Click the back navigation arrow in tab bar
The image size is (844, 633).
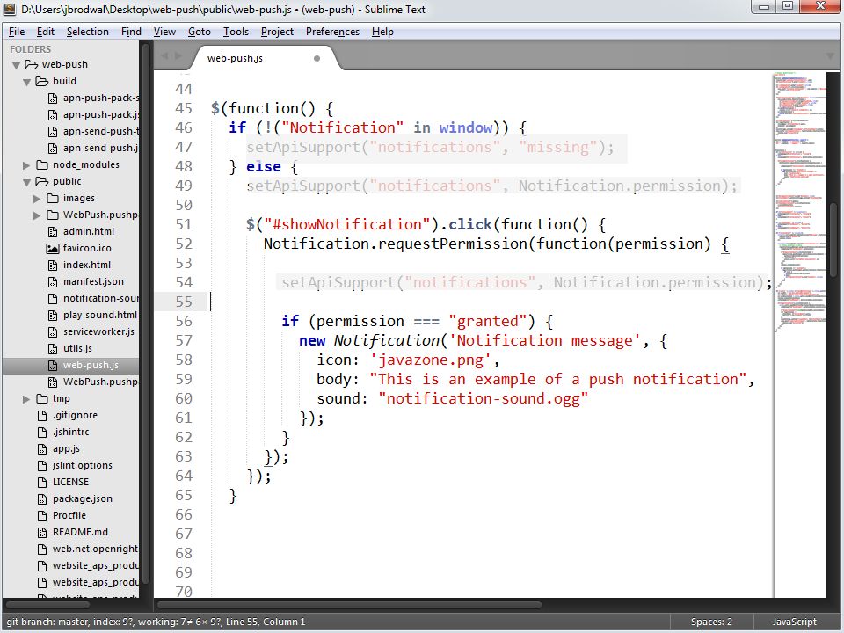[164, 56]
